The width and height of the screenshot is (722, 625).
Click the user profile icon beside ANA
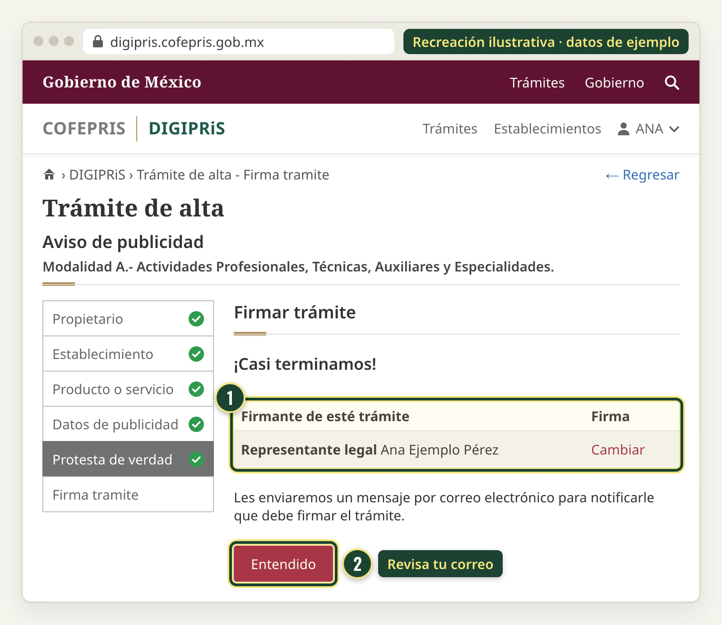pyautogui.click(x=623, y=129)
